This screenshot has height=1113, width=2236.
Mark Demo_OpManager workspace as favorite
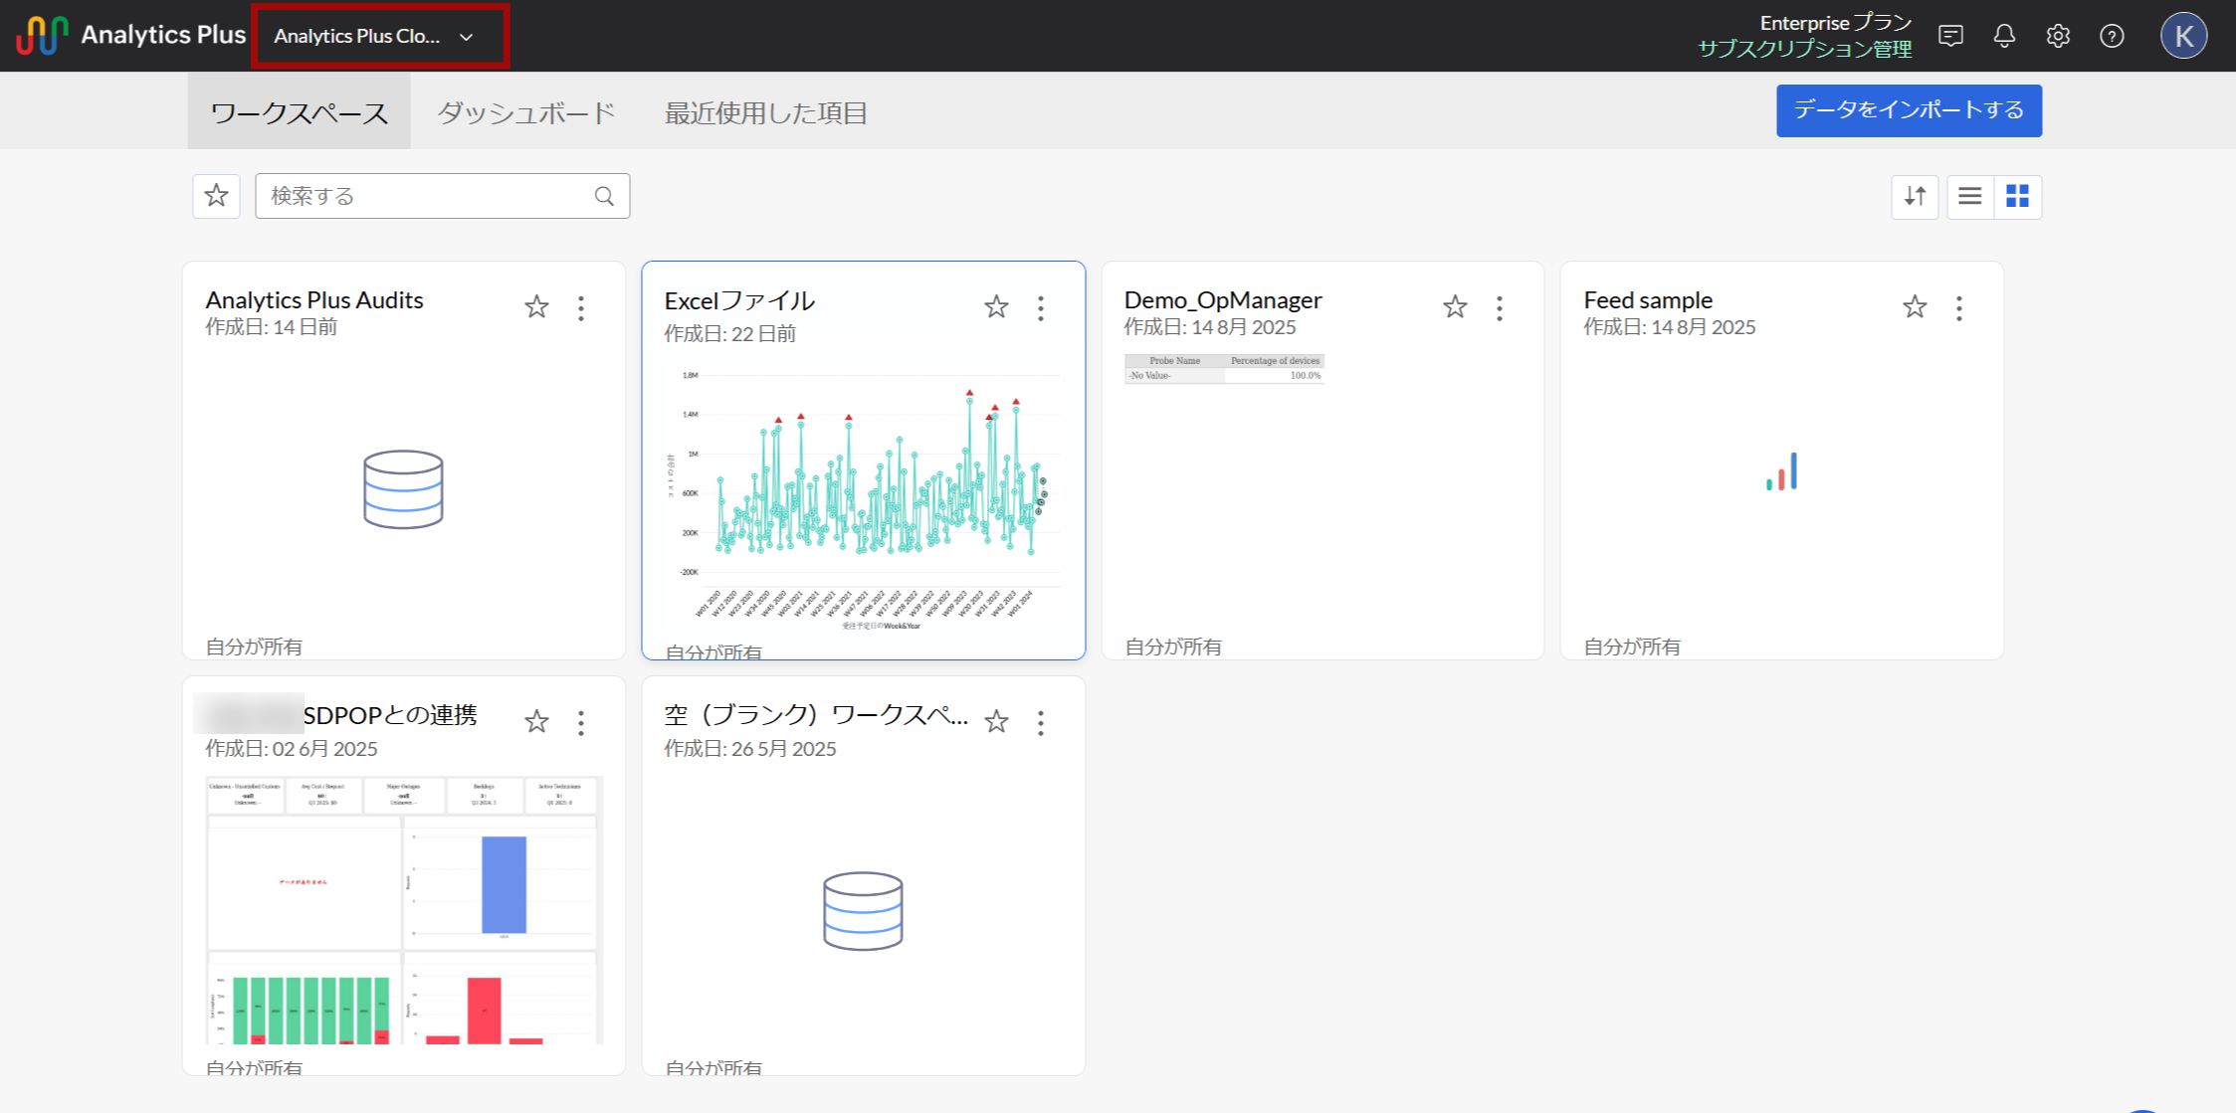click(x=1455, y=307)
